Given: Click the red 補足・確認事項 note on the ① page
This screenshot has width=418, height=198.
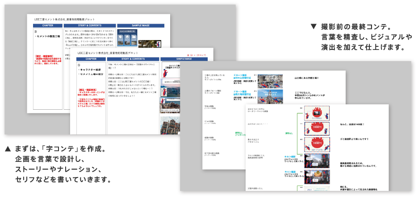Looking at the screenshot, I should click(91, 98).
